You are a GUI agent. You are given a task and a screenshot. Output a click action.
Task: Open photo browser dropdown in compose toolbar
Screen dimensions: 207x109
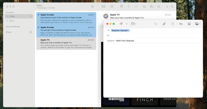click(198, 24)
